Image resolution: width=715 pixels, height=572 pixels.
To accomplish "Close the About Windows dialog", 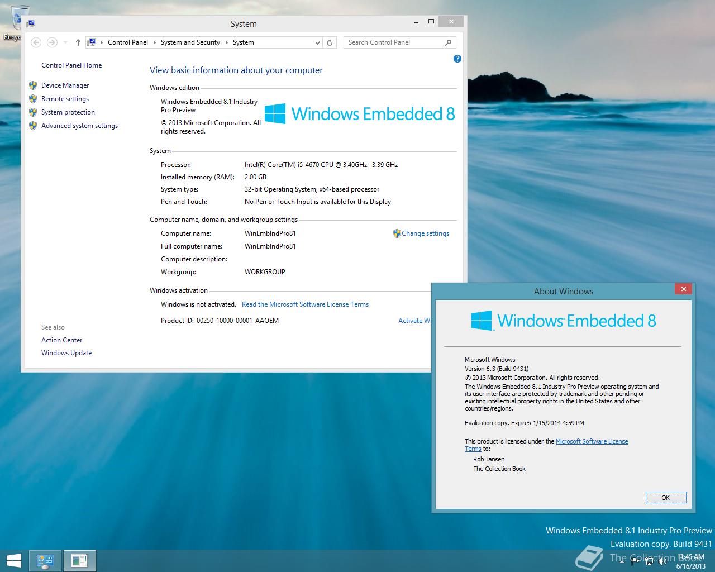I will [683, 289].
